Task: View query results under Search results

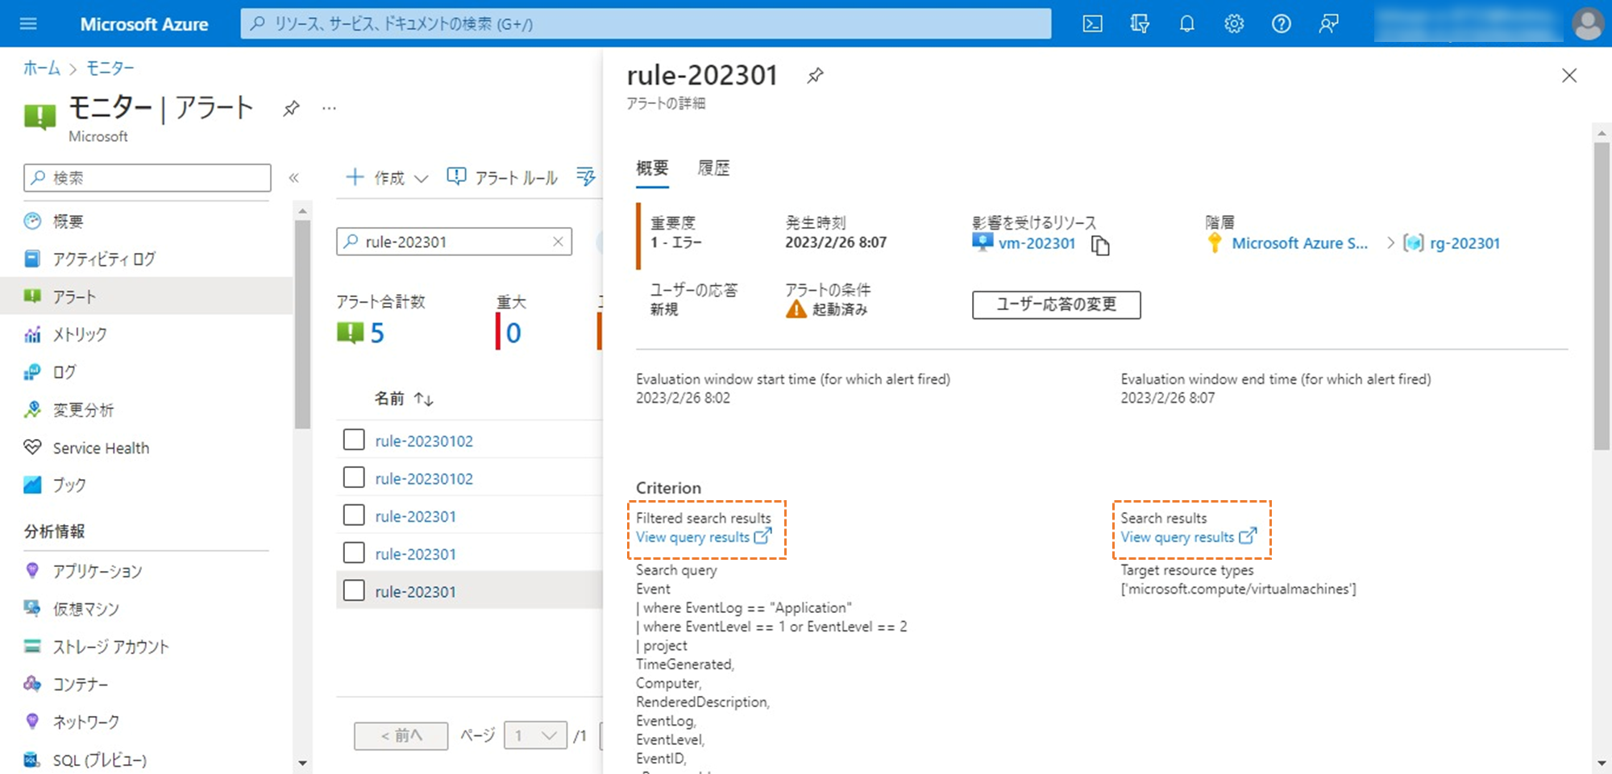Action: (1188, 537)
